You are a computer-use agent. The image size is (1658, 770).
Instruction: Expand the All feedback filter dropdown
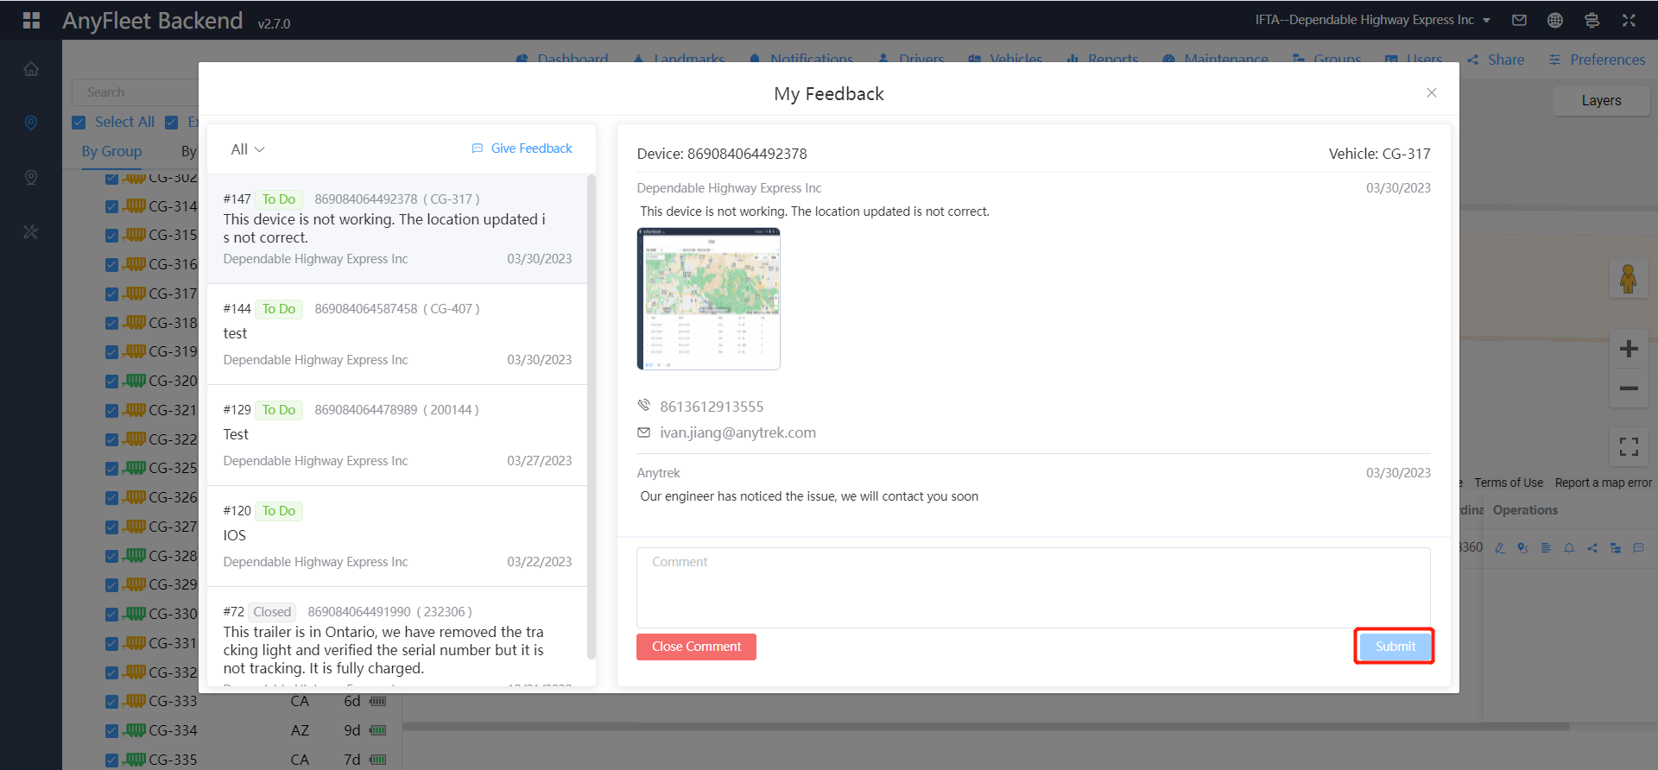point(247,149)
